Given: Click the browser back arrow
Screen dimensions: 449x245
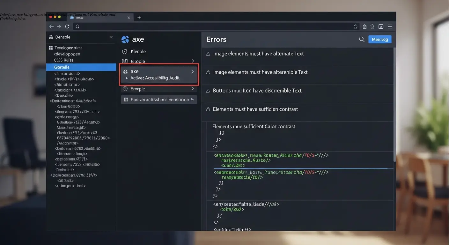Looking at the screenshot, I should tap(51, 26).
